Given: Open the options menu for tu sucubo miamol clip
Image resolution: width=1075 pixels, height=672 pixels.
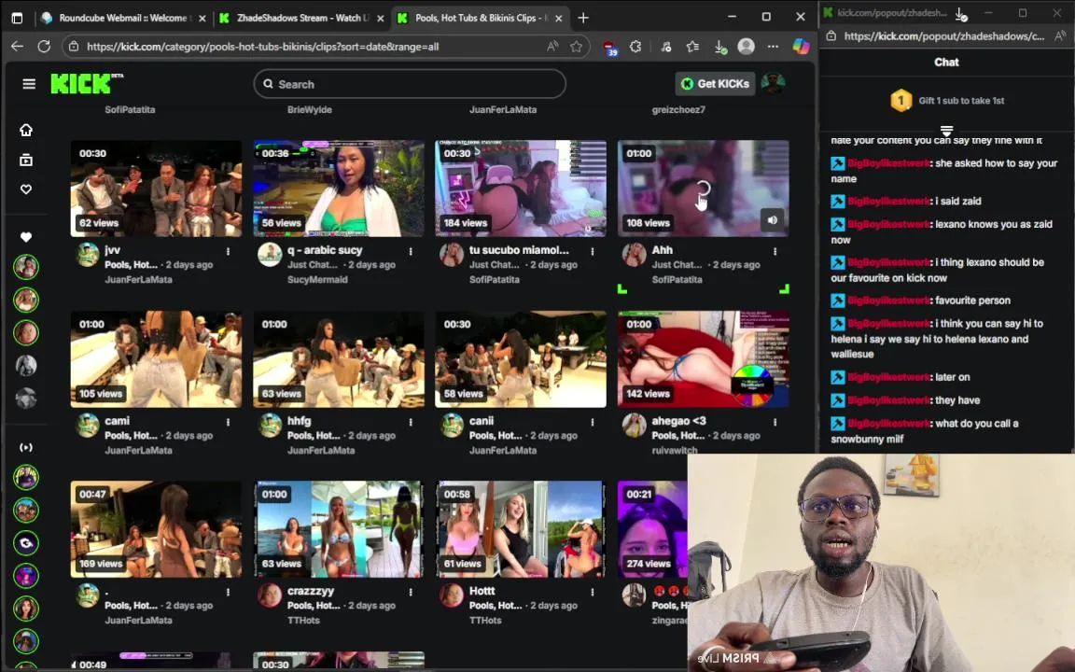Looking at the screenshot, I should [593, 252].
